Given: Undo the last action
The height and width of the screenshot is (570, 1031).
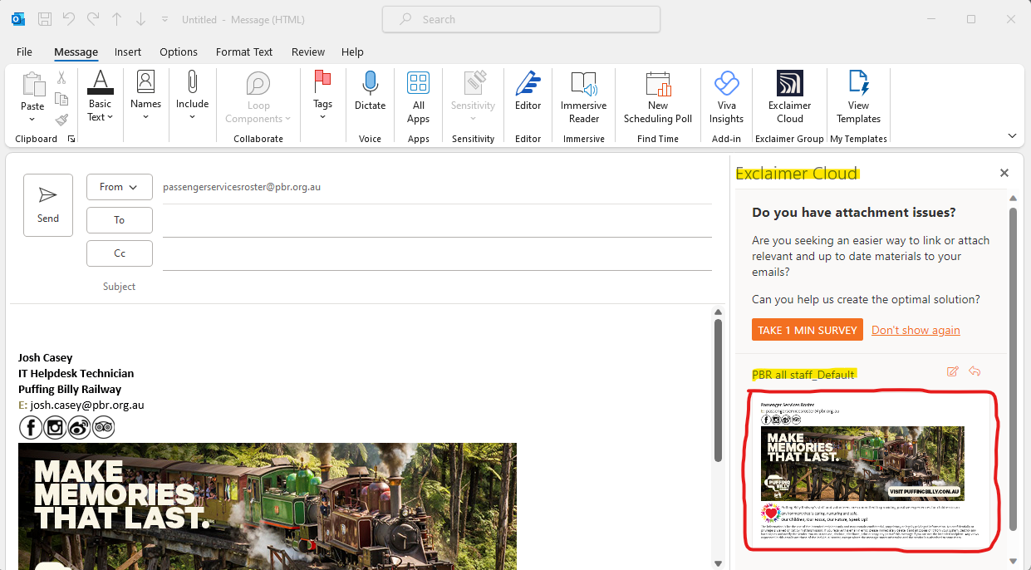Looking at the screenshot, I should [69, 19].
